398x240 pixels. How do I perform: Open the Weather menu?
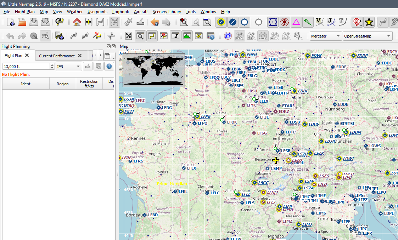pos(75,12)
